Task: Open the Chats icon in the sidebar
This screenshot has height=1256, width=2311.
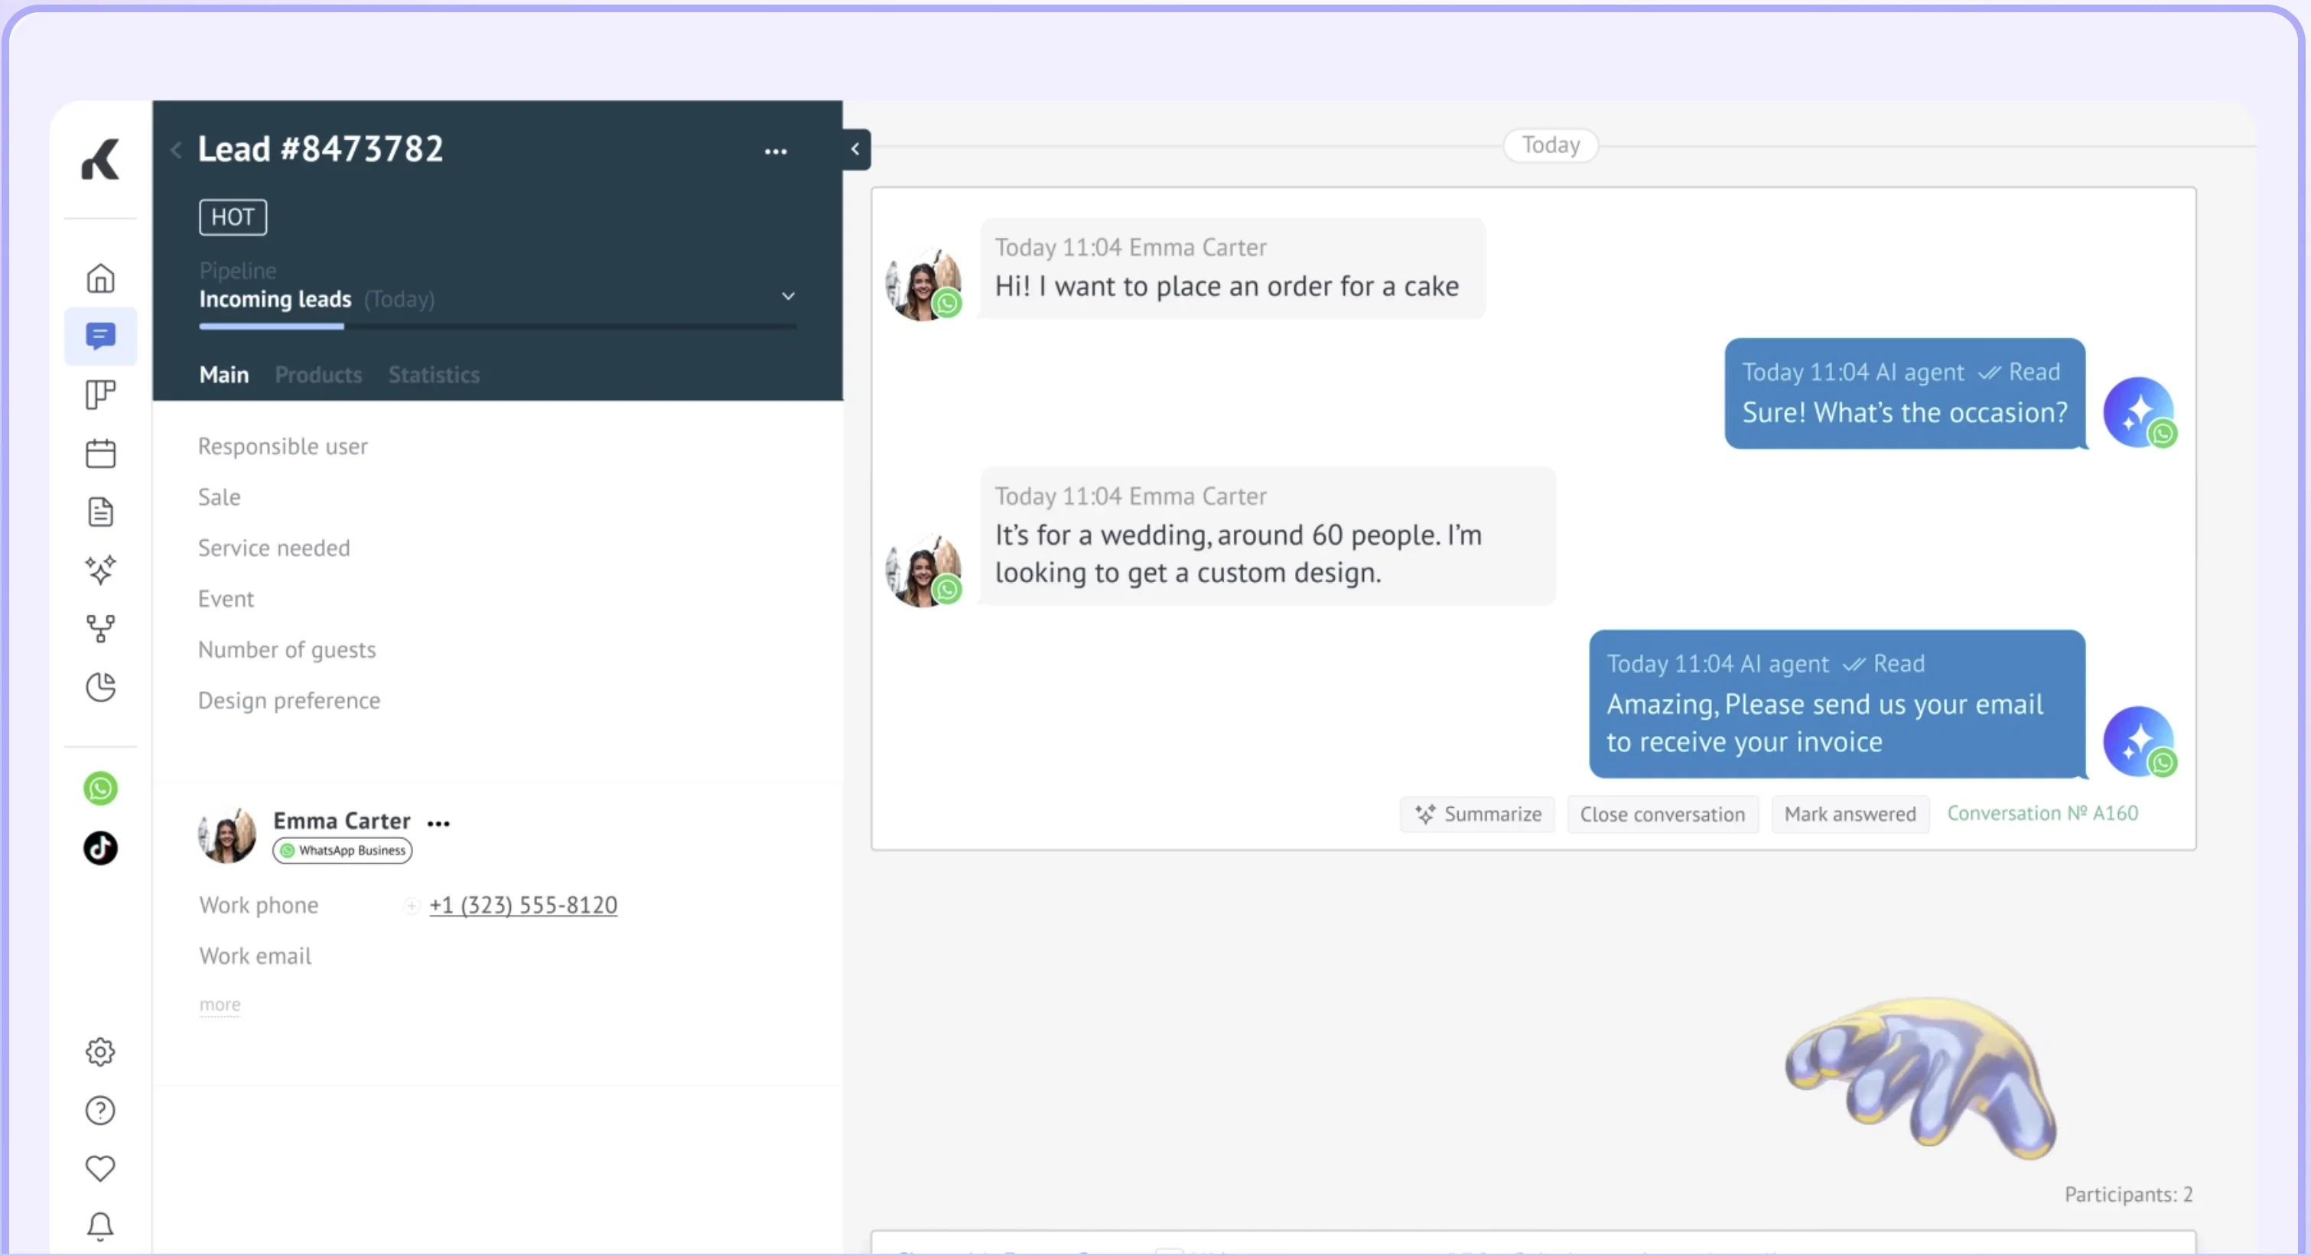Action: point(100,337)
